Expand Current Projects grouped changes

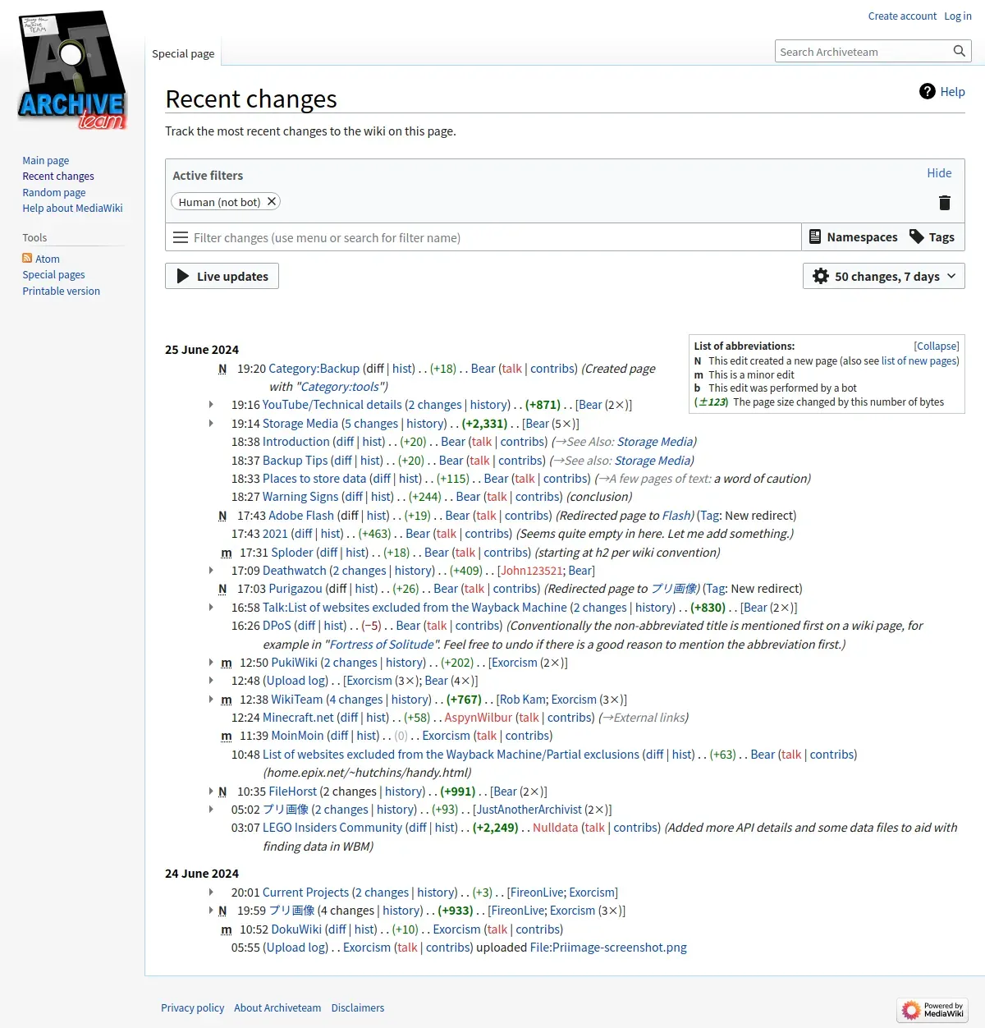tap(211, 893)
